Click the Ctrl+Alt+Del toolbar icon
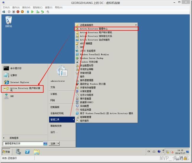Viewport: 192px width, 163px height. pos(4,12)
